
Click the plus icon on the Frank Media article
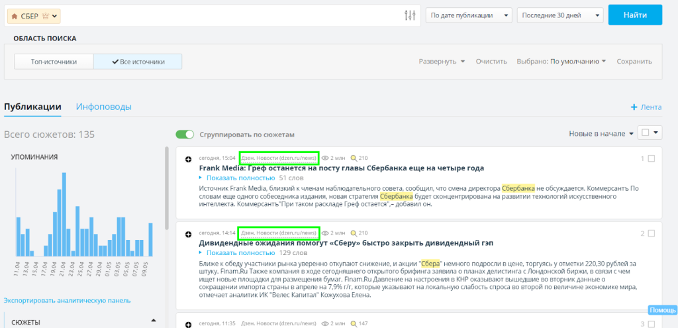click(x=189, y=159)
